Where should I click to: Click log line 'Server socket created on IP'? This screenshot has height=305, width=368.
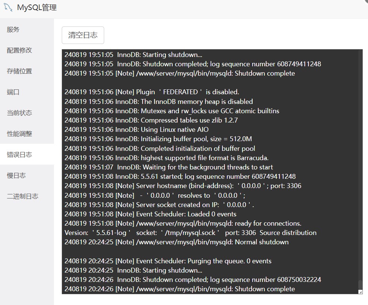(x=159, y=205)
